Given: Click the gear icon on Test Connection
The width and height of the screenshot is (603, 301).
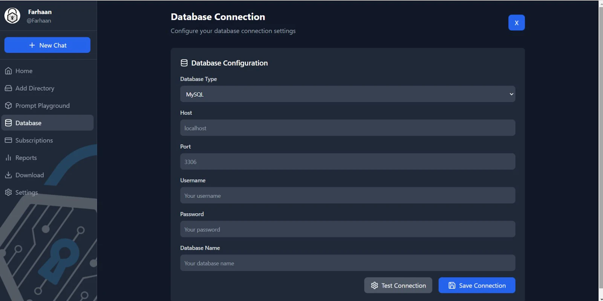Looking at the screenshot, I should point(374,285).
